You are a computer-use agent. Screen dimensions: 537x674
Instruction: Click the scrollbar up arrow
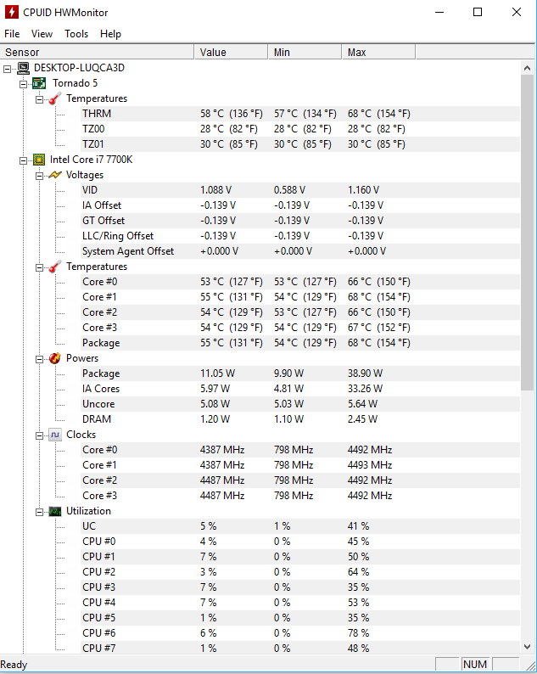pyautogui.click(x=527, y=68)
